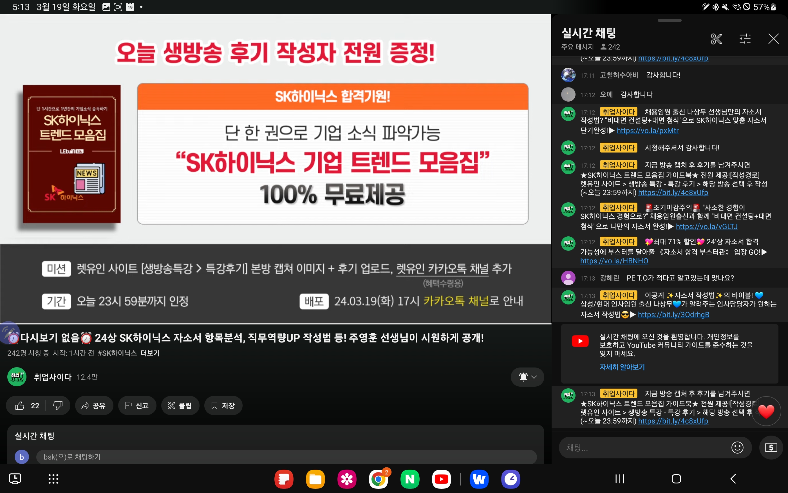
Task: Open emoji picker in chat input
Action: [x=737, y=447]
